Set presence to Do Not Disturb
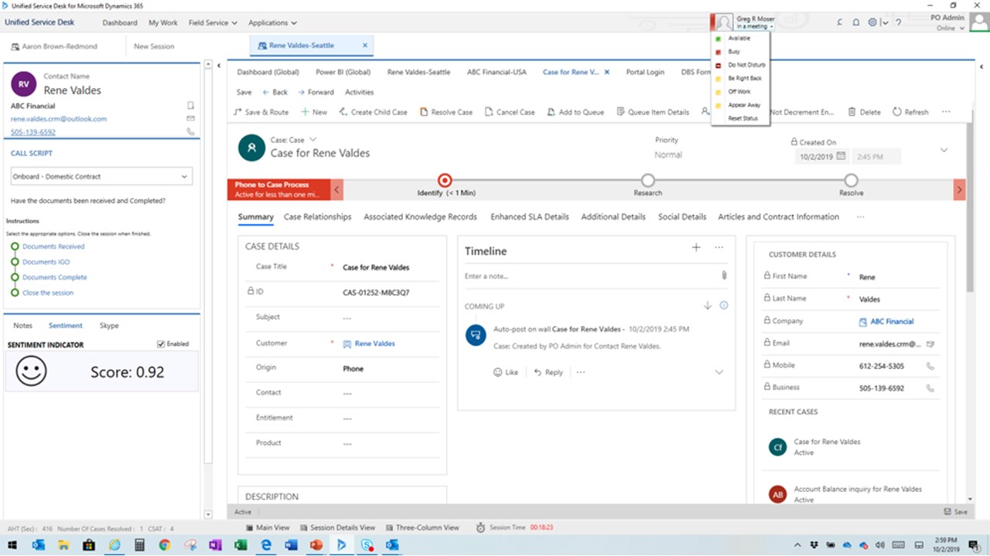Image resolution: width=990 pixels, height=556 pixels. click(x=746, y=65)
